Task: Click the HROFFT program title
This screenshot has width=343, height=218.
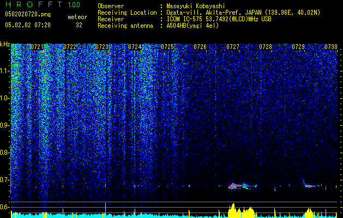Action: [34, 4]
